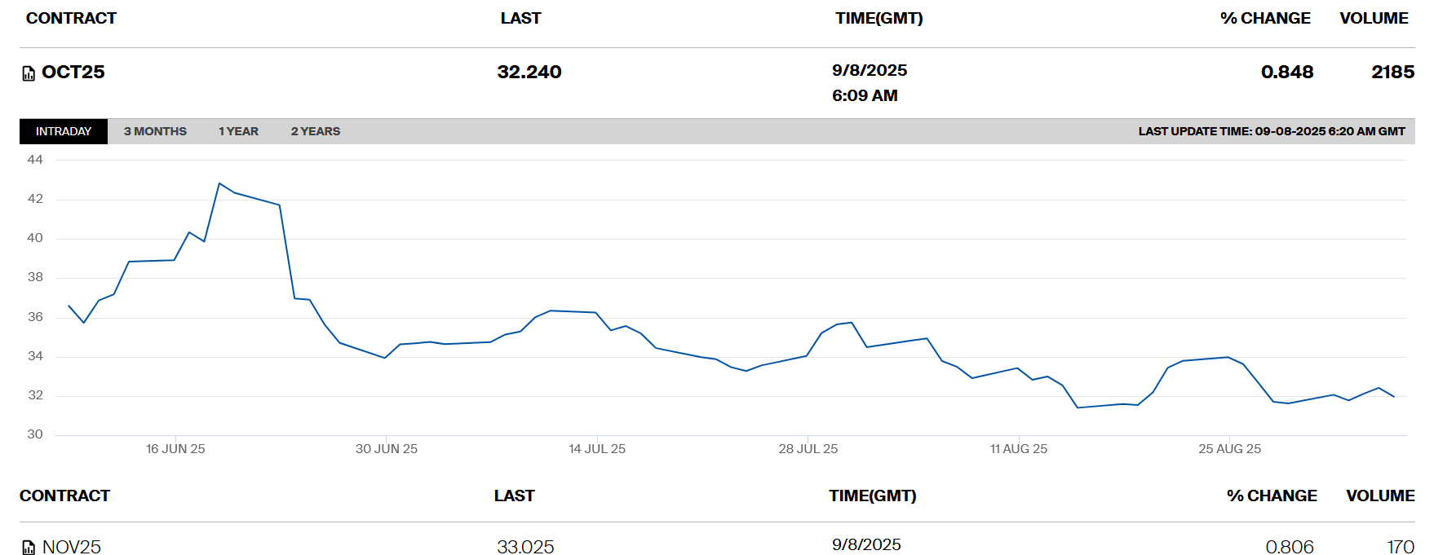Viewport: 1456px width, 555px height.
Task: Click the OCT25 % change value 0.848
Action: (x=1287, y=72)
